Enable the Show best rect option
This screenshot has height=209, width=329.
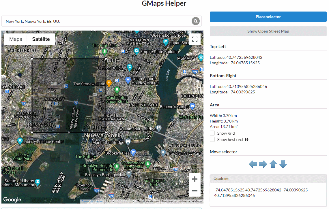point(212,140)
